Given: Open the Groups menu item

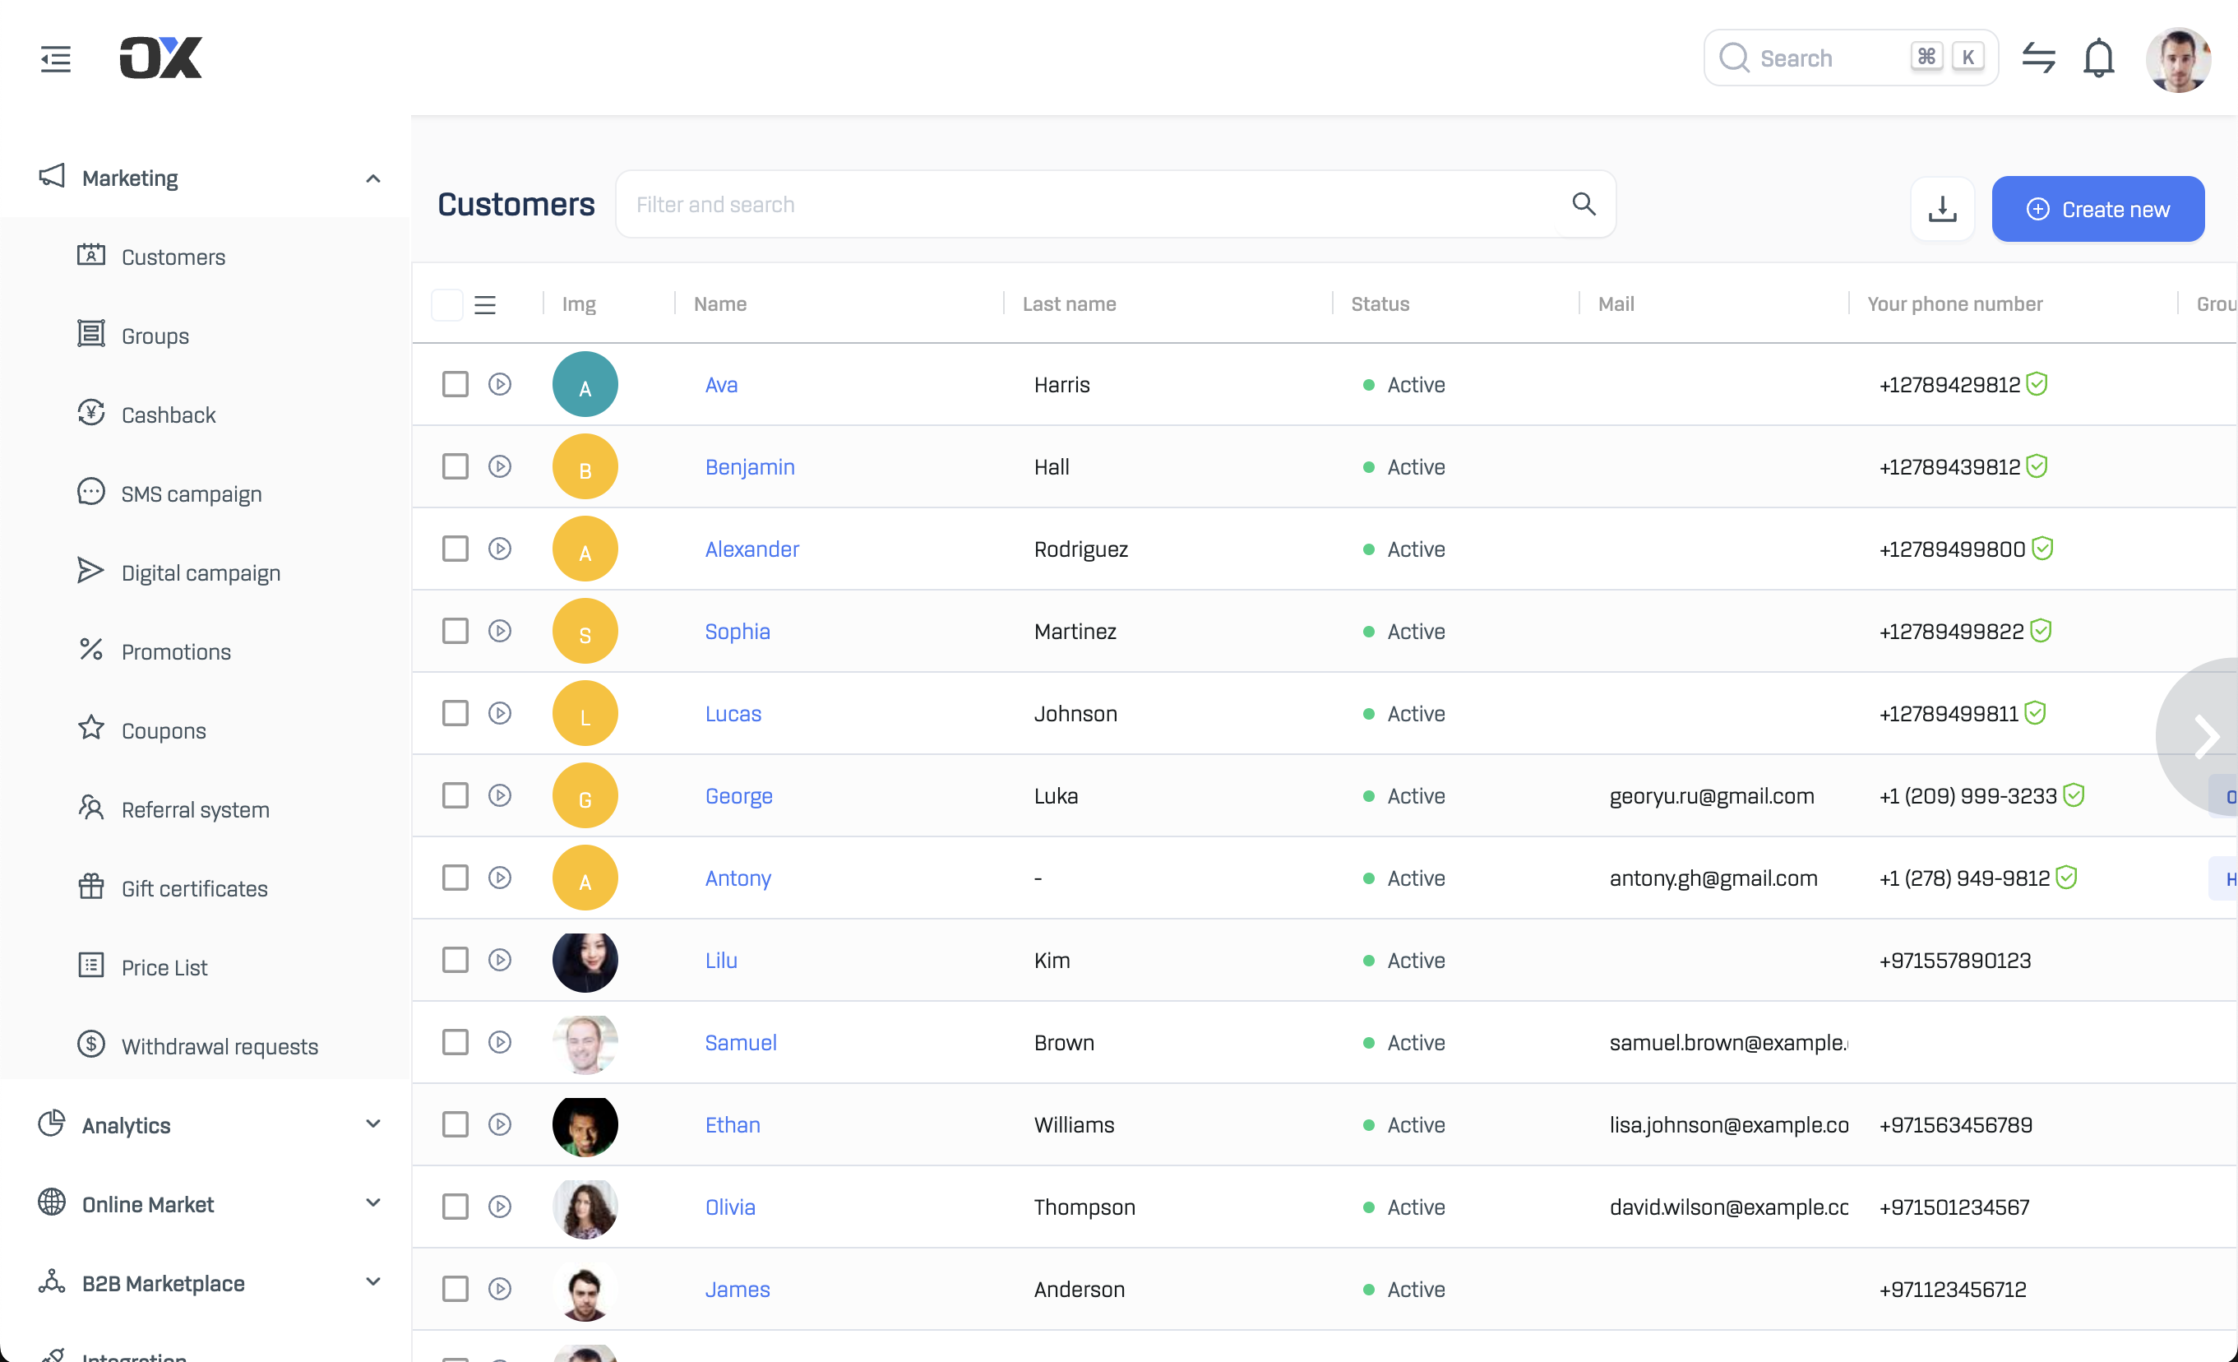Looking at the screenshot, I should [x=155, y=336].
